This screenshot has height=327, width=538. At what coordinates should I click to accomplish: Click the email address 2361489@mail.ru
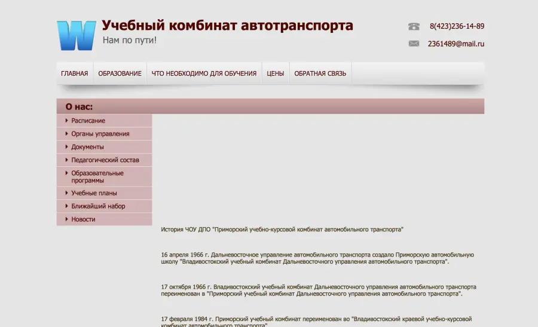[456, 44]
